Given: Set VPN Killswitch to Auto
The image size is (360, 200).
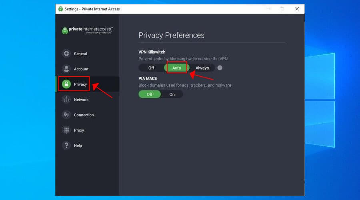Looking at the screenshot, I should click(176, 68).
